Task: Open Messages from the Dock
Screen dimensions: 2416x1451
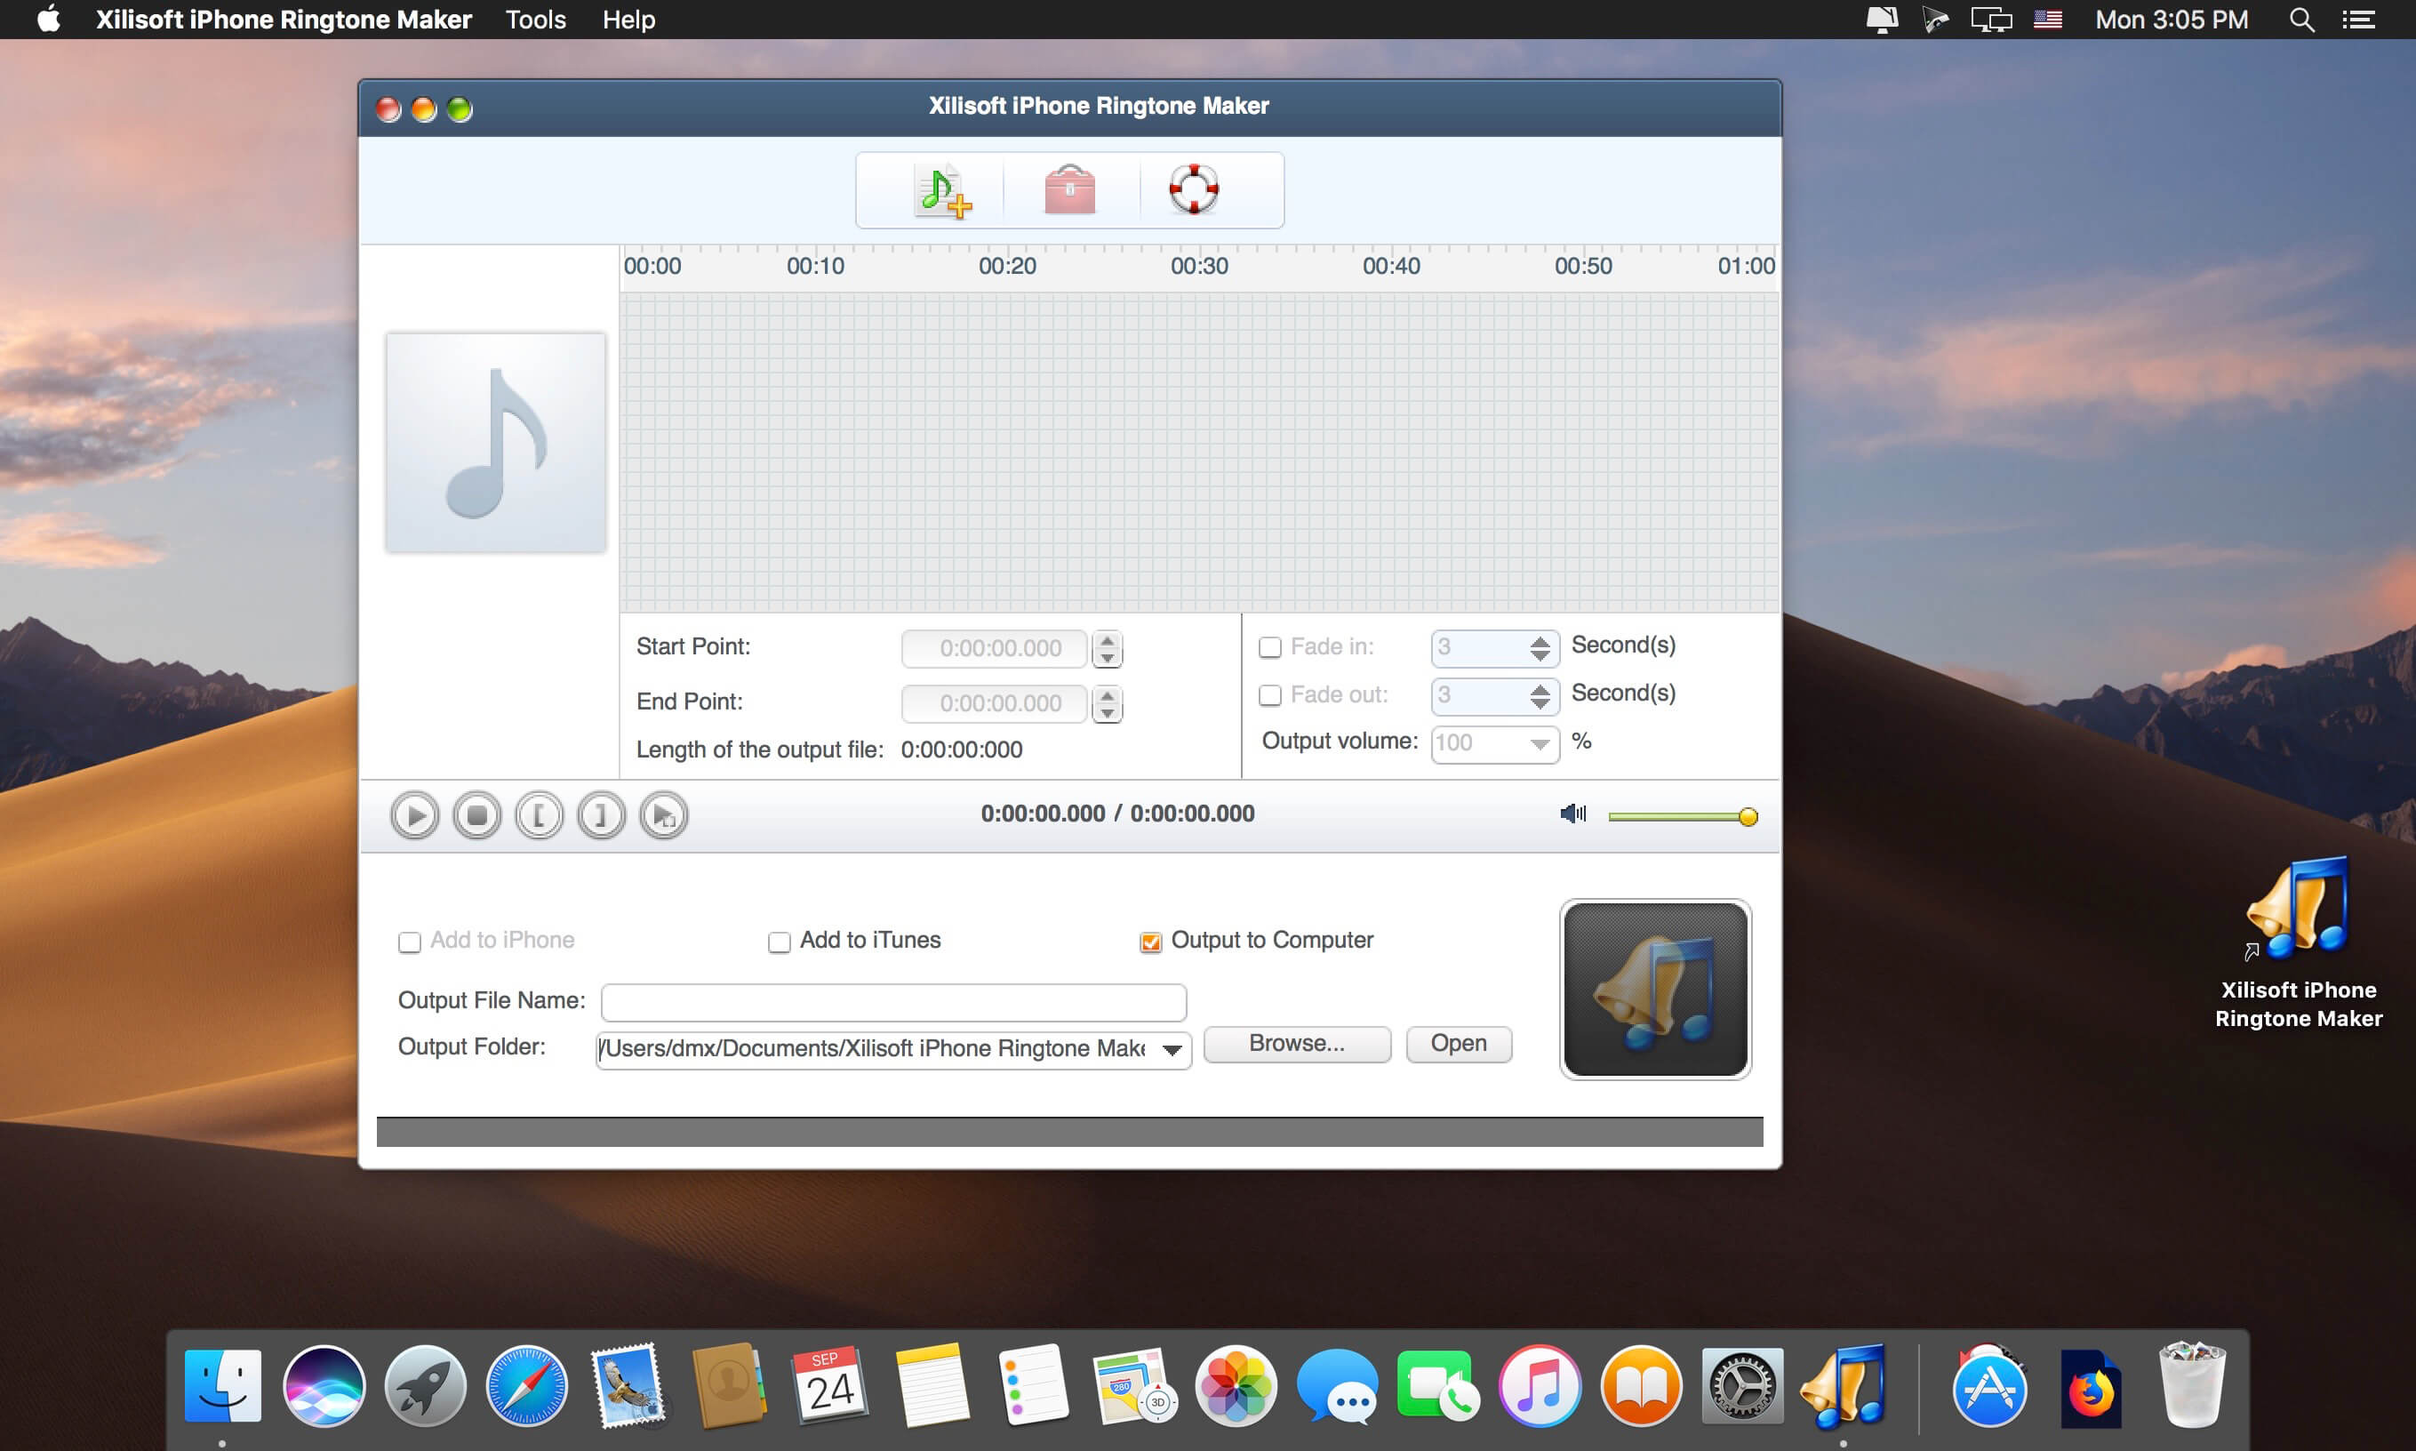Action: [x=1337, y=1386]
